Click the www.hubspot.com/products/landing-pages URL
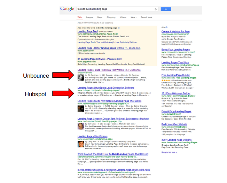This screenshot has width=227, height=183. 99,90
